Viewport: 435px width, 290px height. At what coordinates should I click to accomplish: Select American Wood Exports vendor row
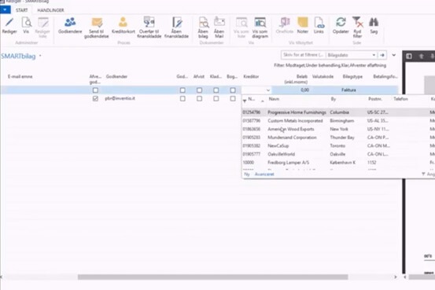click(x=338, y=129)
